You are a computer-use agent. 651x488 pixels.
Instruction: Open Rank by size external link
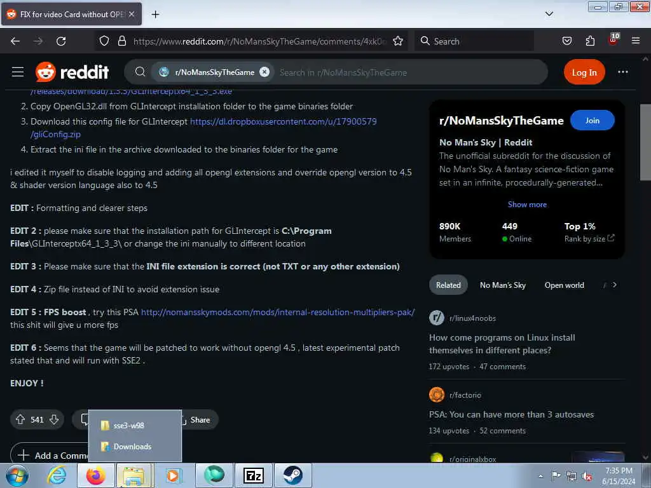point(589,238)
